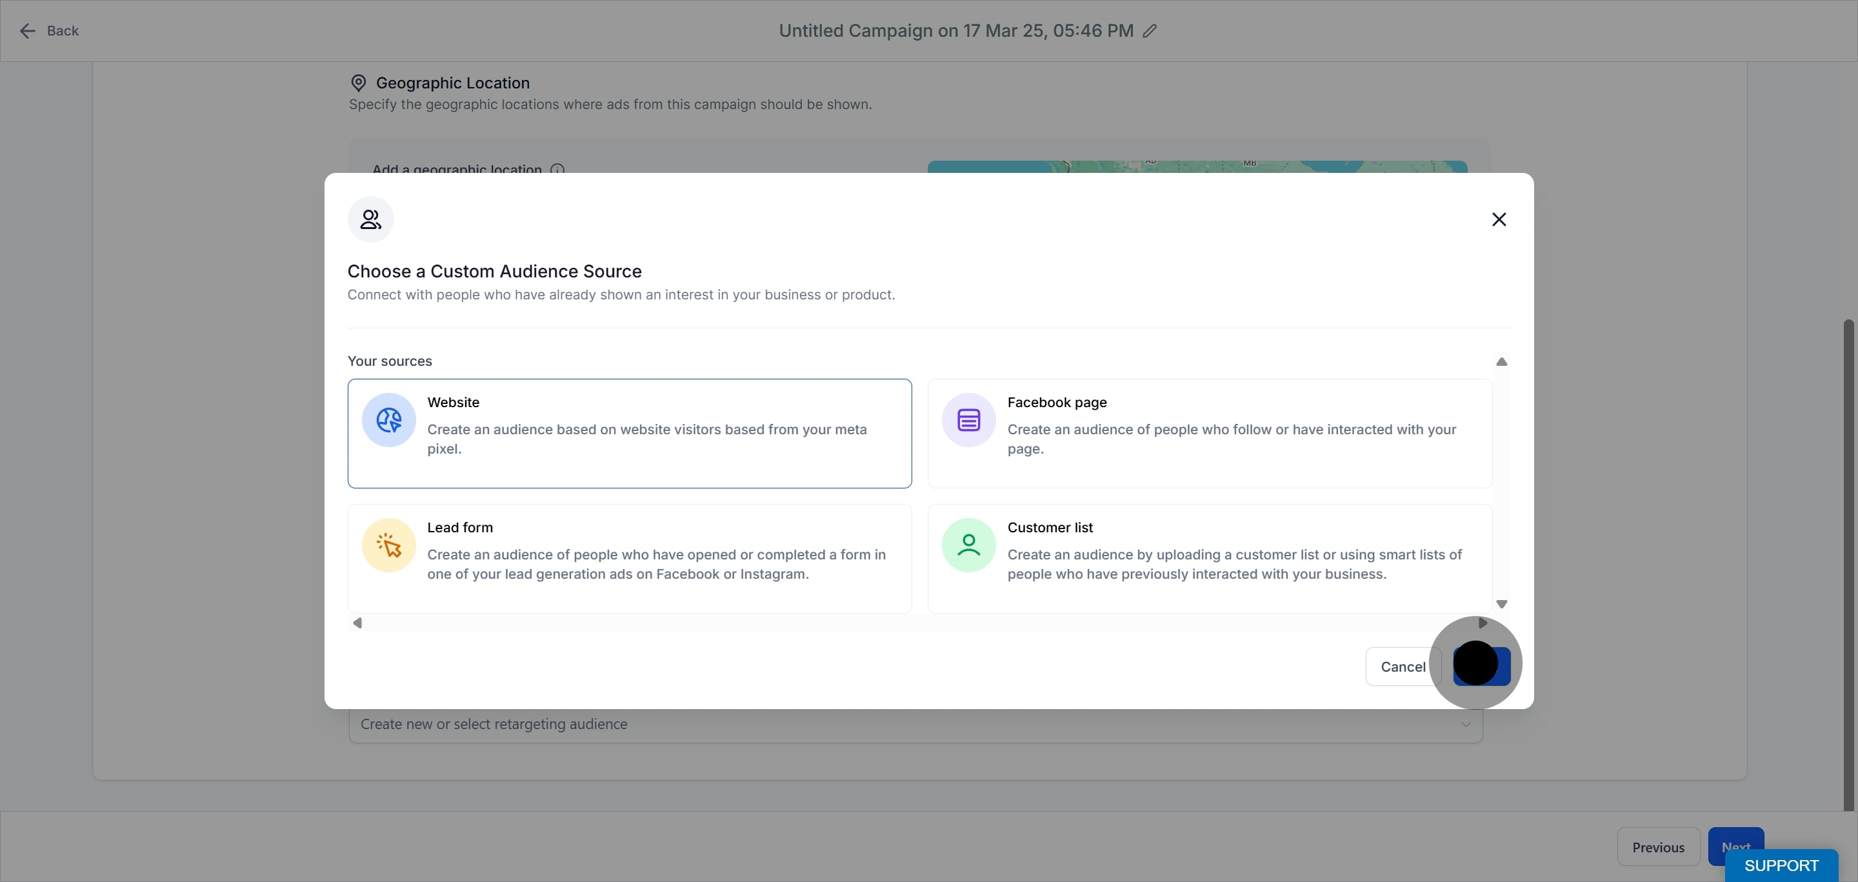Click the back arrow icon

[x=27, y=31]
